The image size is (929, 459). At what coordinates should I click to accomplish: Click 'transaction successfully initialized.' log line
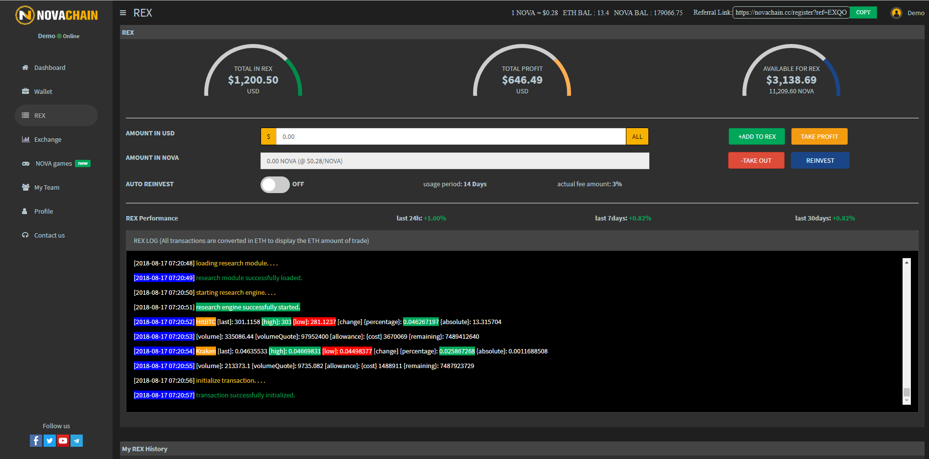(245, 395)
